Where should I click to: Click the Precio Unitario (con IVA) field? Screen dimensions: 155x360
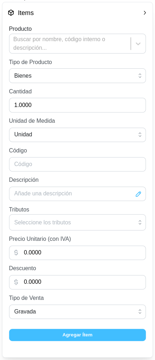77,253
